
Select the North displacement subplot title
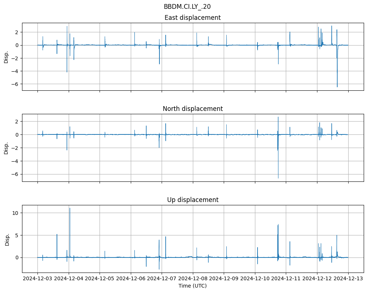tap(193, 109)
